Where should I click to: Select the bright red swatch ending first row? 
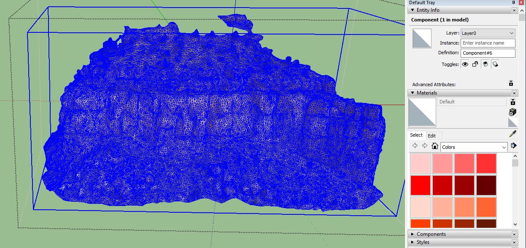point(486,164)
